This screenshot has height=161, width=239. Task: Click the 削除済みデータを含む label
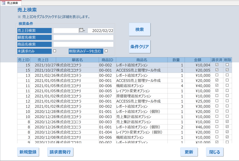pyautogui.click(x=86, y=51)
